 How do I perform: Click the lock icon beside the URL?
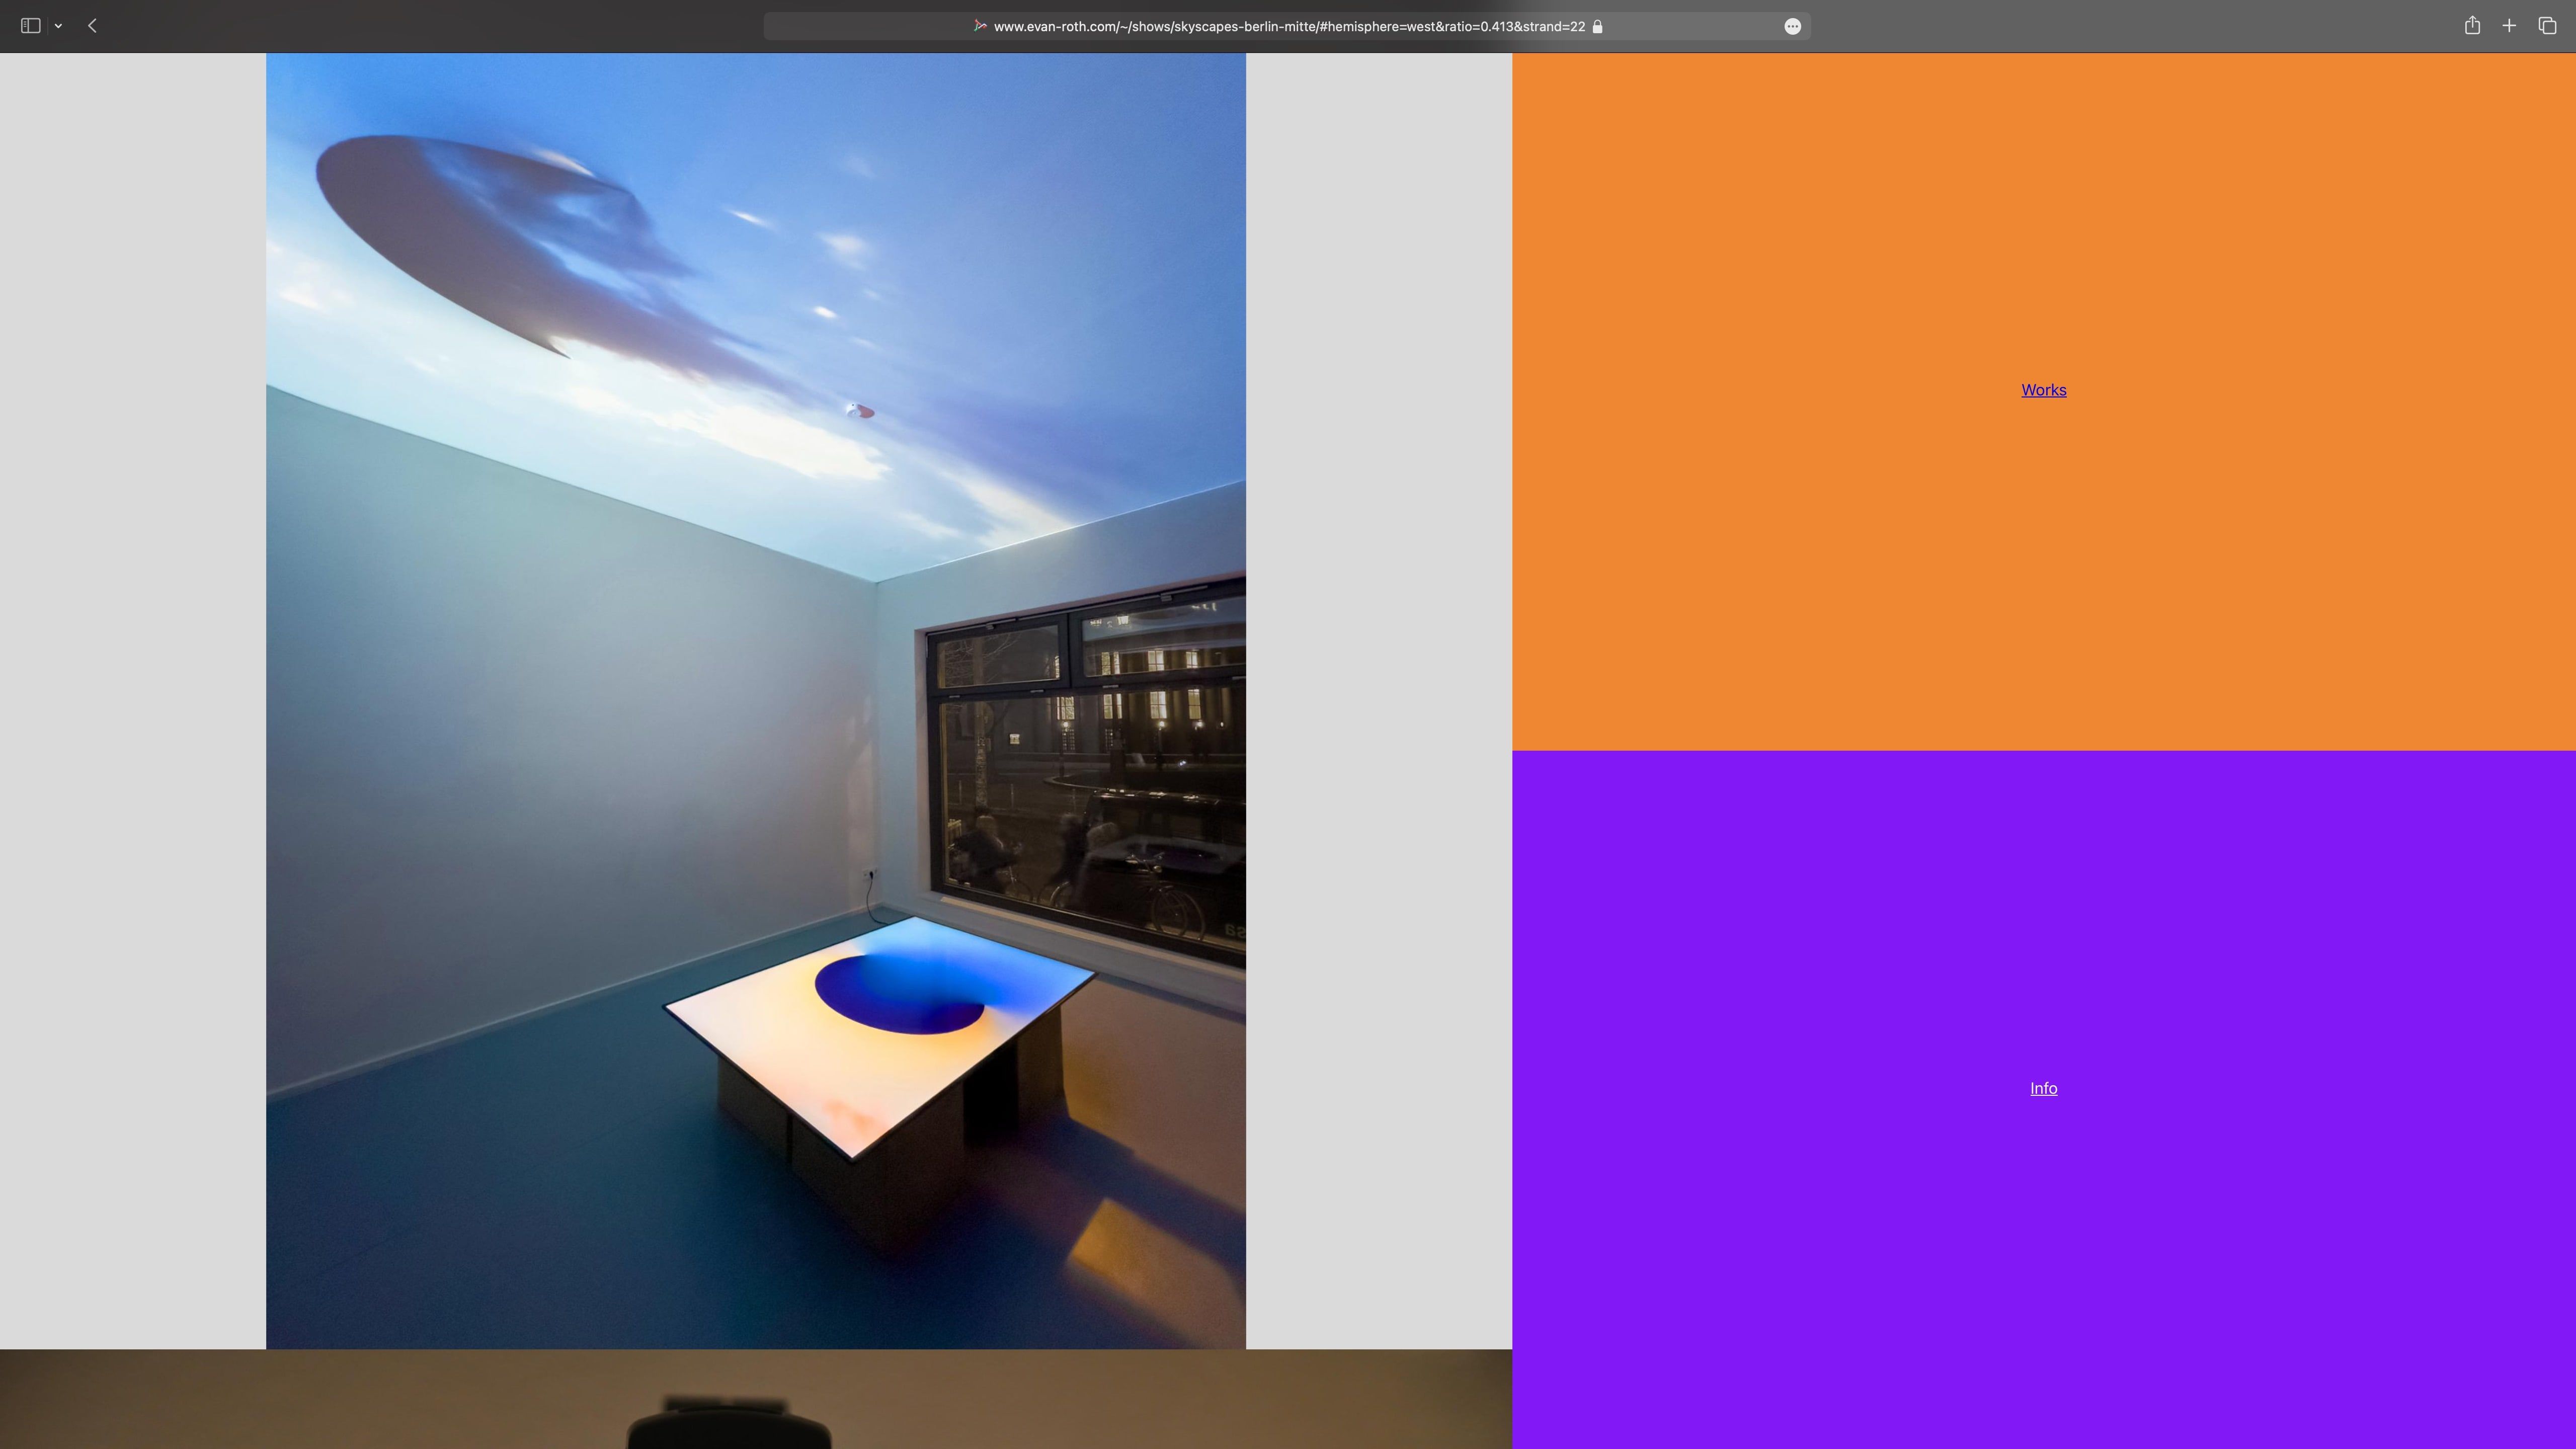coord(1597,26)
